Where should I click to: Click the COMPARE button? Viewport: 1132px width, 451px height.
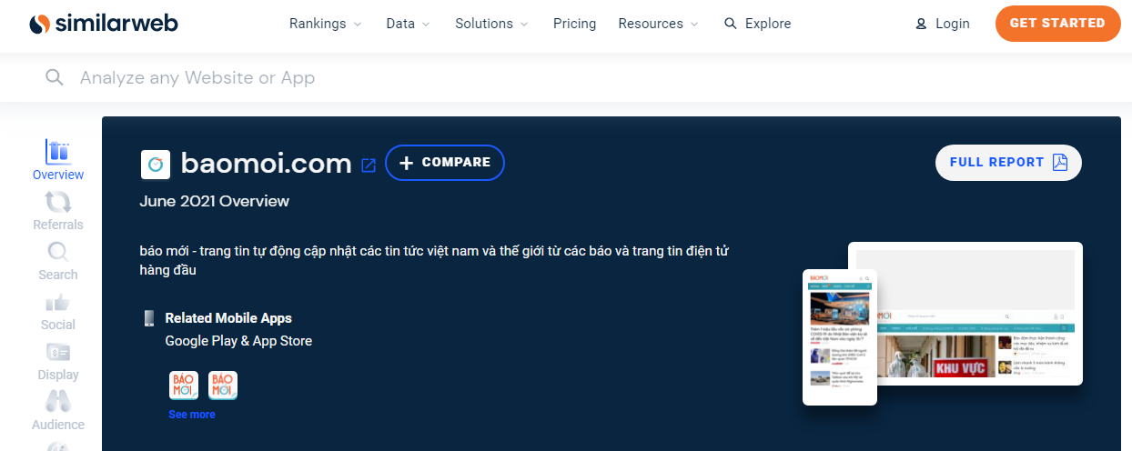(x=445, y=163)
